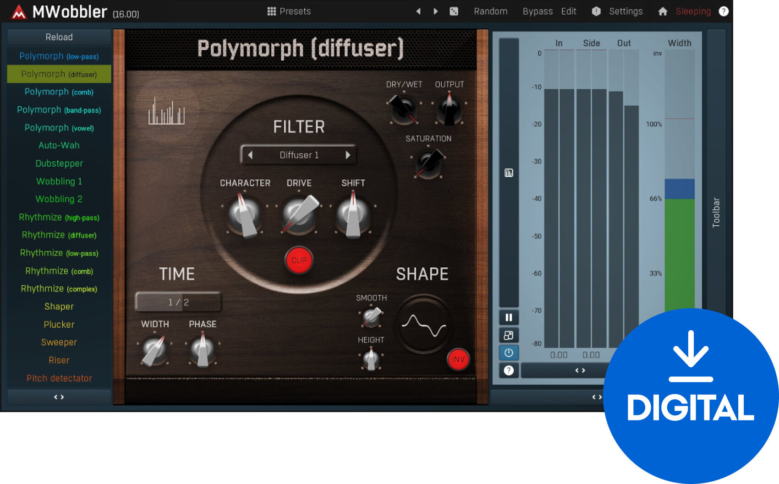Click the randomize dice icon in the toolbar

(x=454, y=11)
